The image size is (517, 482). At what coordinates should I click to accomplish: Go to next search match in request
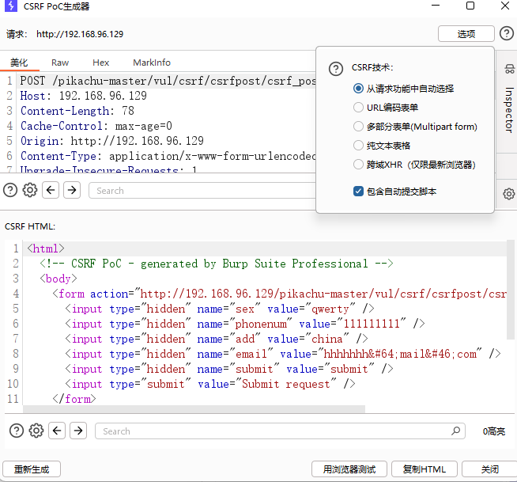pyautogui.click(x=72, y=190)
